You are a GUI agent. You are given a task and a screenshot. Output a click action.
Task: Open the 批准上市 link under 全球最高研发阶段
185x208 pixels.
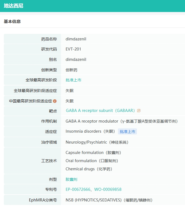click(x=73, y=80)
